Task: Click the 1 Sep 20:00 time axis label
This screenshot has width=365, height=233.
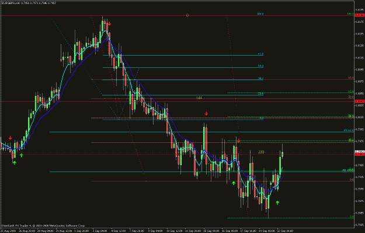Action: pyautogui.click(x=81, y=231)
